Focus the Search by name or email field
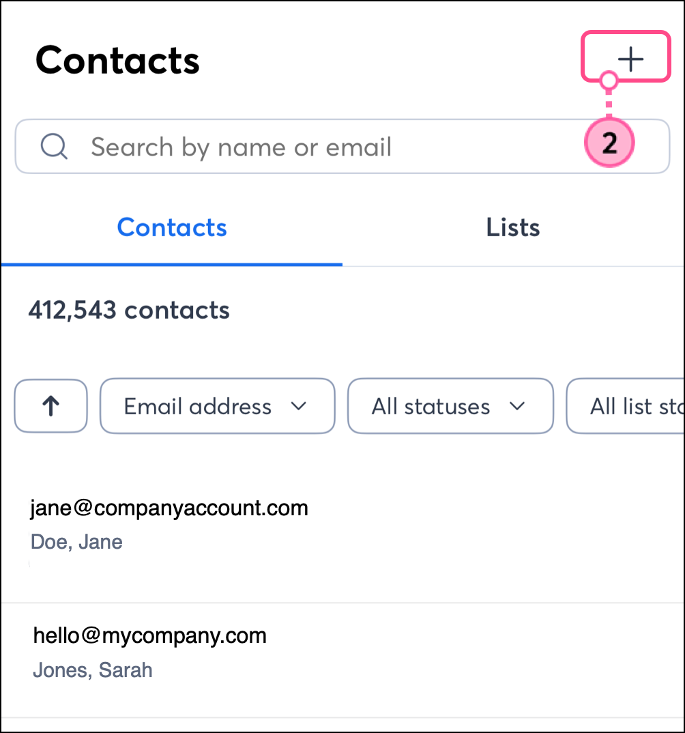The image size is (685, 733). click(x=307, y=147)
